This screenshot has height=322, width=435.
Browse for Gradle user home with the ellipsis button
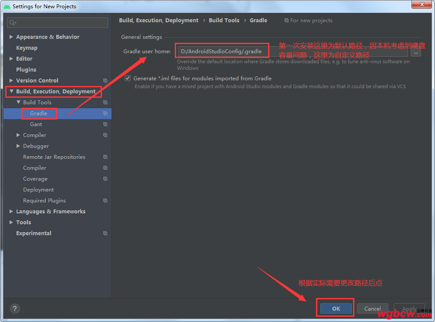415,52
